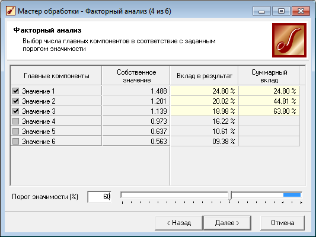Viewport: 316px width, 237px height.
Task: Click the significance threshold slider thumb
Action: (230, 196)
